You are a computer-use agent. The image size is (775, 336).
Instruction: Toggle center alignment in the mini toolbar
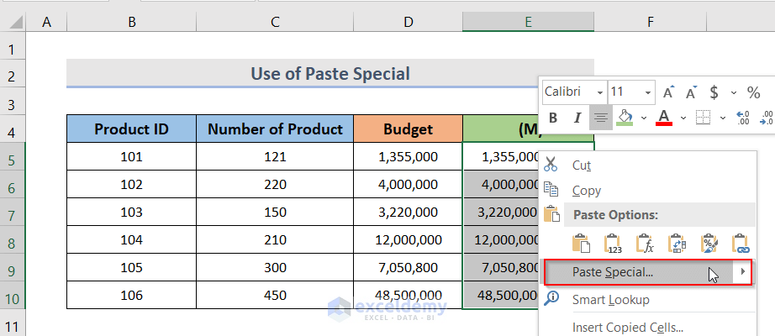tap(600, 118)
